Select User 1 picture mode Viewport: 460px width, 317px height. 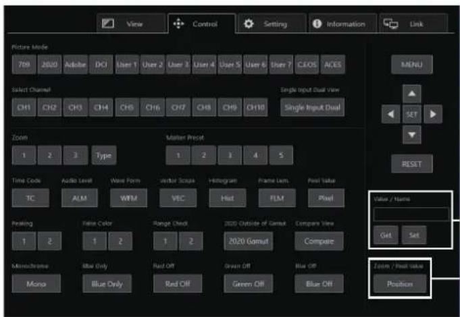[x=127, y=65]
